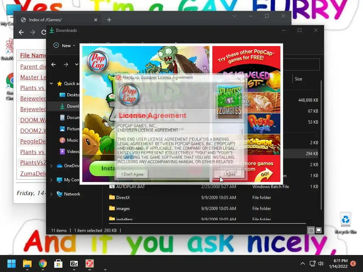363x272 pixels.
Task: Open the New menu in Explorer
Action: 64,46
